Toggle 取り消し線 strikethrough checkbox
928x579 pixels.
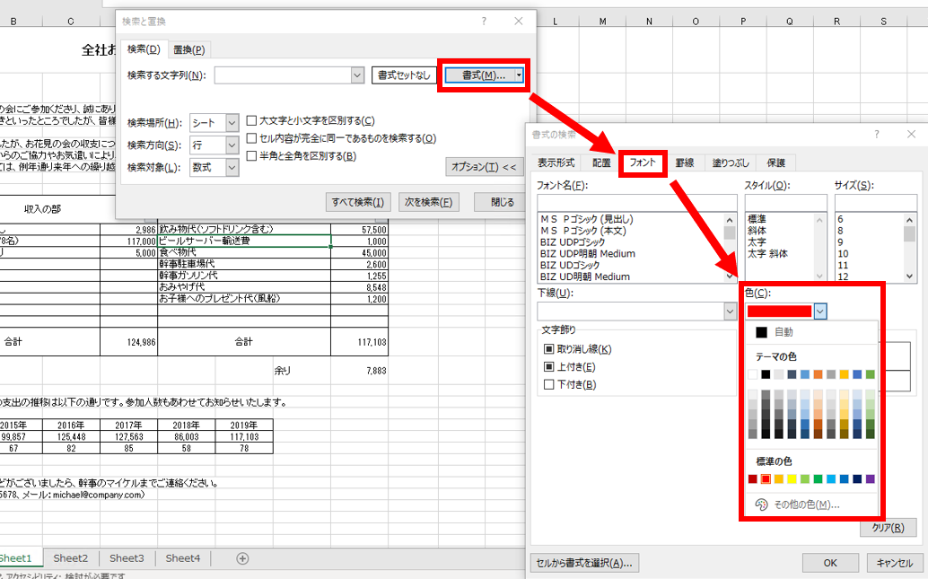point(548,349)
